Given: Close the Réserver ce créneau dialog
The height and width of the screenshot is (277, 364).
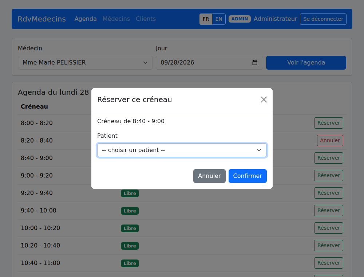Looking at the screenshot, I should (264, 100).
